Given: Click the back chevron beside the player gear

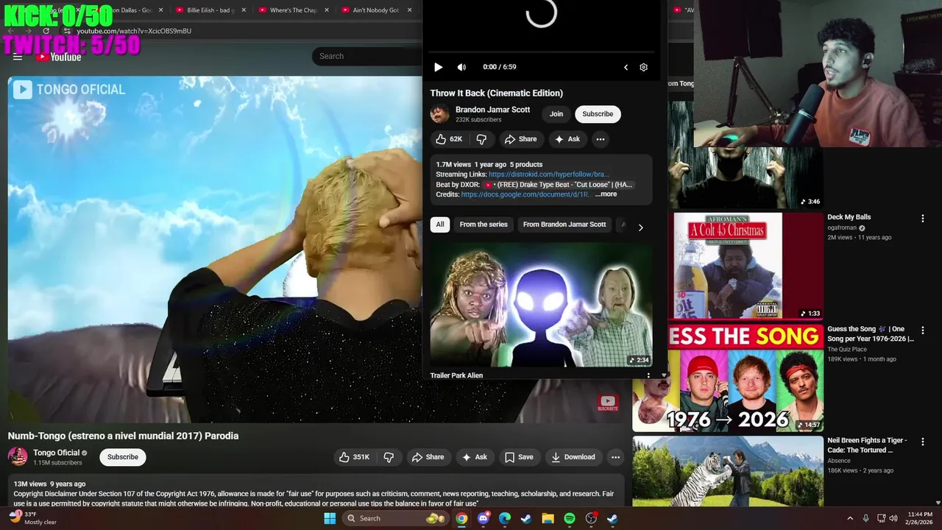Looking at the screenshot, I should pyautogui.click(x=626, y=67).
